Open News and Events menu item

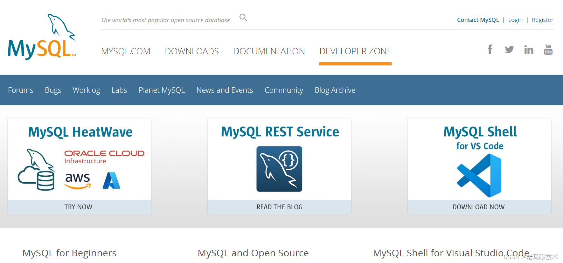225,90
